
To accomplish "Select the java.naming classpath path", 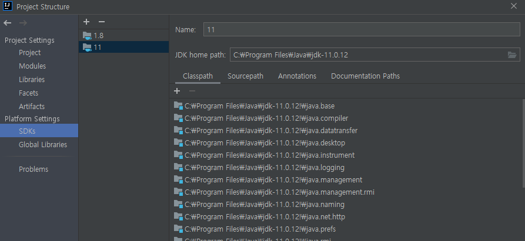I will pyautogui.click(x=265, y=205).
